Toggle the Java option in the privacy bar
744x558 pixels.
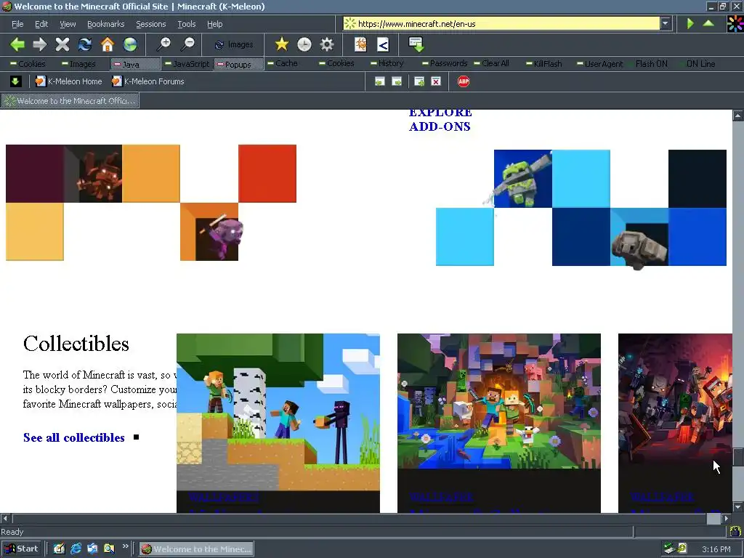coord(135,64)
